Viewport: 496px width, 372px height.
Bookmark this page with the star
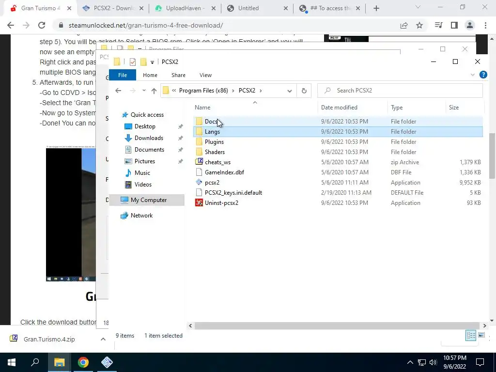(419, 25)
